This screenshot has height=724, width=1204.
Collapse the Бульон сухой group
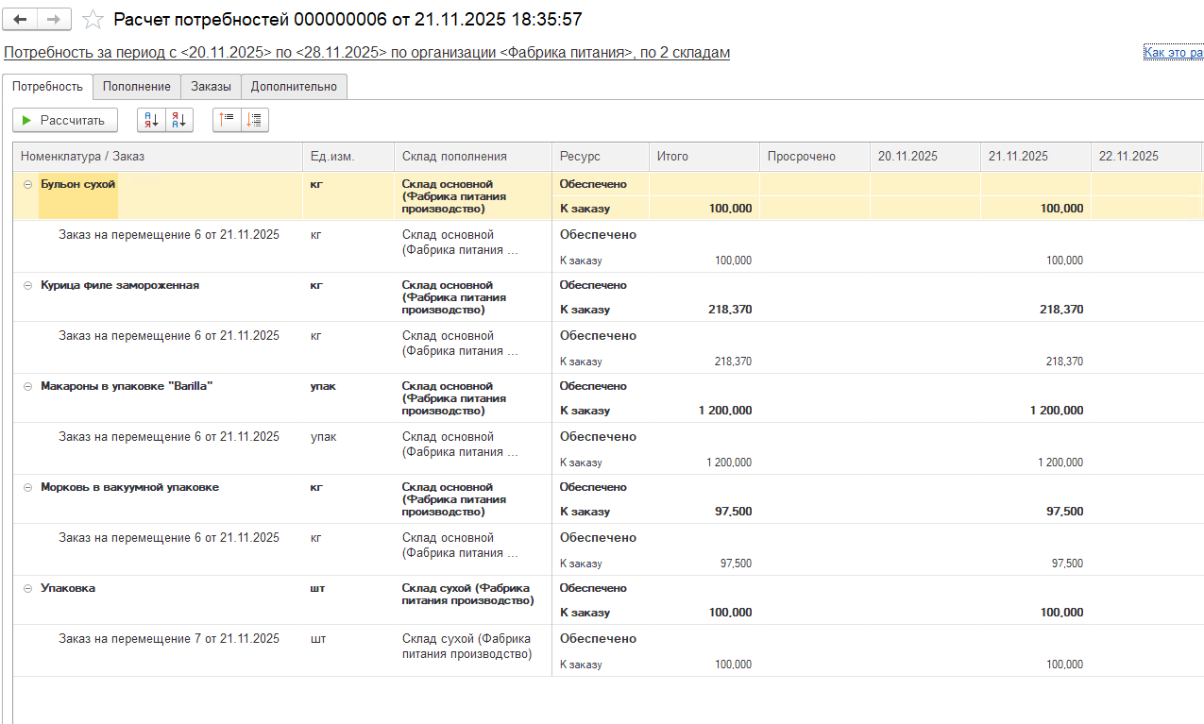pos(27,185)
